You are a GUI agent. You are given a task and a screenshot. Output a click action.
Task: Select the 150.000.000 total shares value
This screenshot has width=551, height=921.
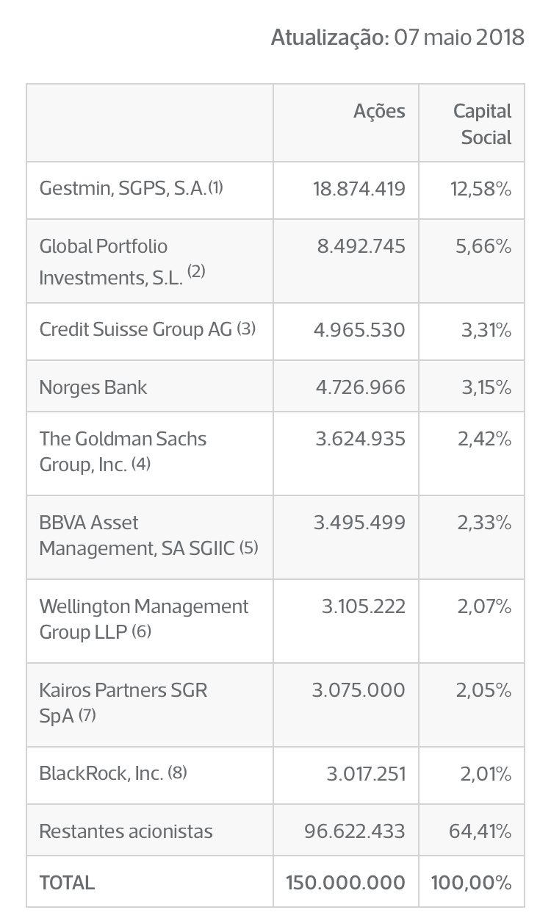pos(345,882)
